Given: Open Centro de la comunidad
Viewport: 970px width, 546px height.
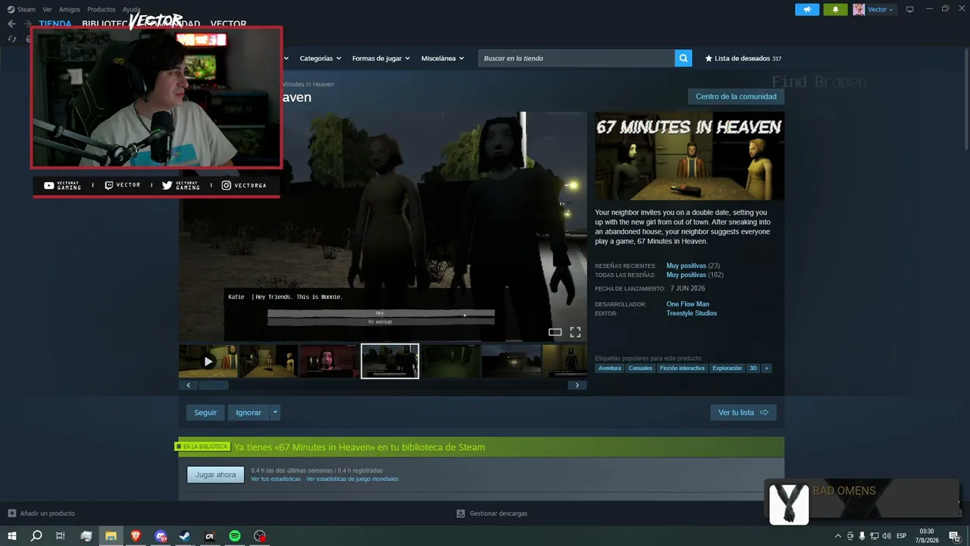Looking at the screenshot, I should click(x=736, y=96).
